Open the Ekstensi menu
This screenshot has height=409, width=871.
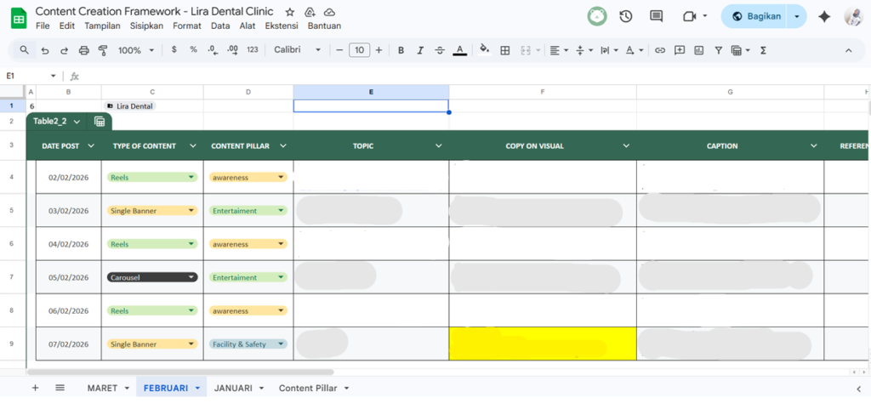point(282,26)
